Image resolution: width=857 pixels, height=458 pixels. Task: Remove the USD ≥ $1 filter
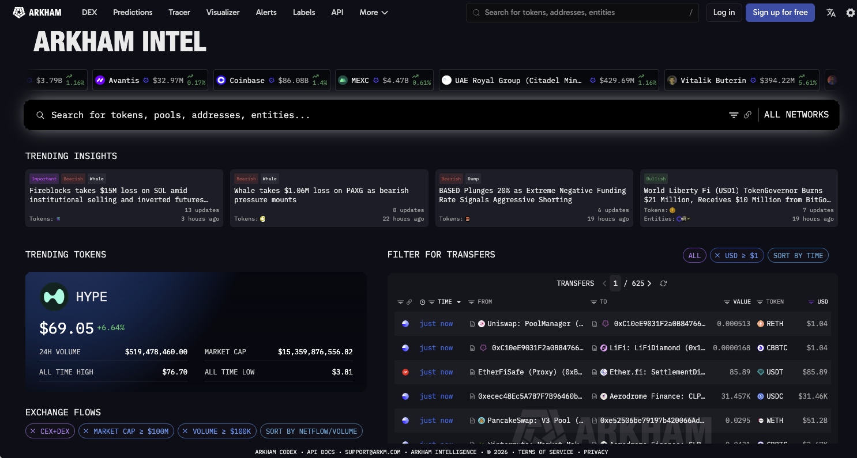click(717, 256)
